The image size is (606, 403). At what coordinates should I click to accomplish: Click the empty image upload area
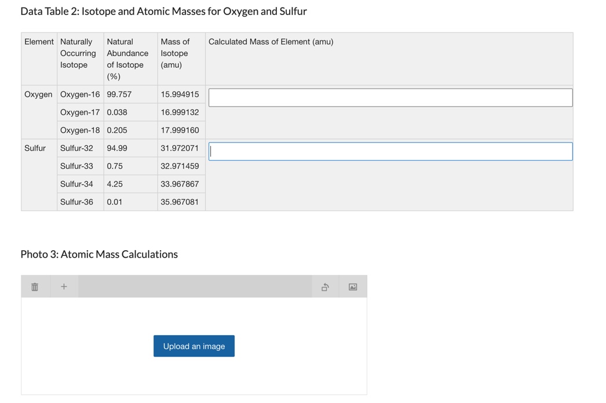194,376
